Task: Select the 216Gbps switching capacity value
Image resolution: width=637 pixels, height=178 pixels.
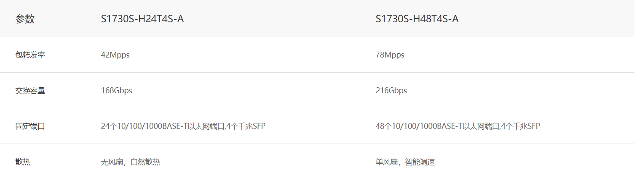Action: point(391,91)
